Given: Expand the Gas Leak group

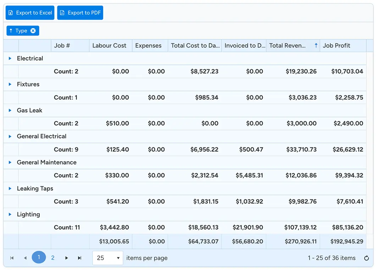Looking at the screenshot, I should 10,110.
